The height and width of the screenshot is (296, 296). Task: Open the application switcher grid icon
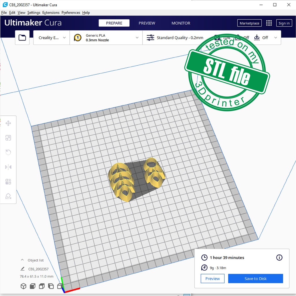(269, 23)
